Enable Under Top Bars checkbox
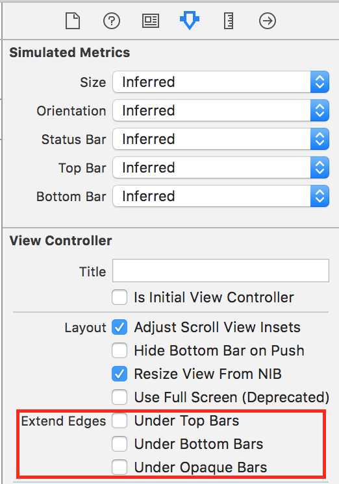This screenshot has width=339, height=484. point(119,420)
